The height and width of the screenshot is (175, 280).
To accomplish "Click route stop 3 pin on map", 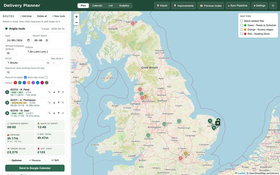I will (210, 121).
